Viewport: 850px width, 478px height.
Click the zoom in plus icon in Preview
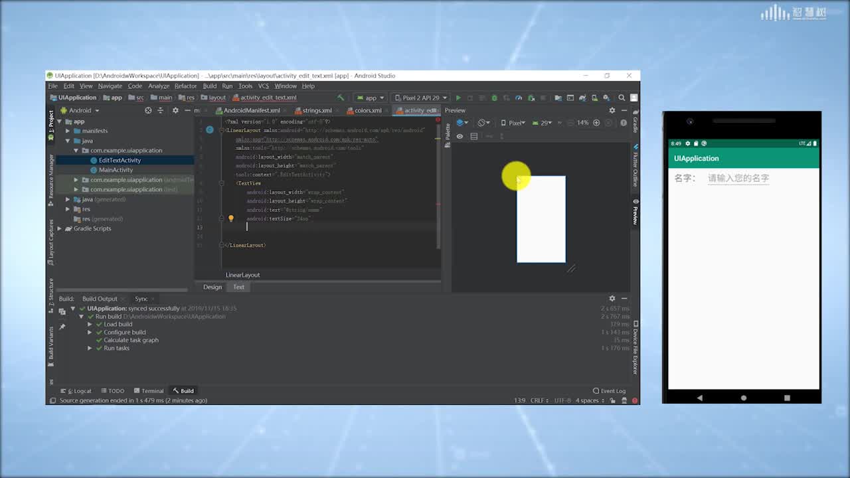pos(596,123)
